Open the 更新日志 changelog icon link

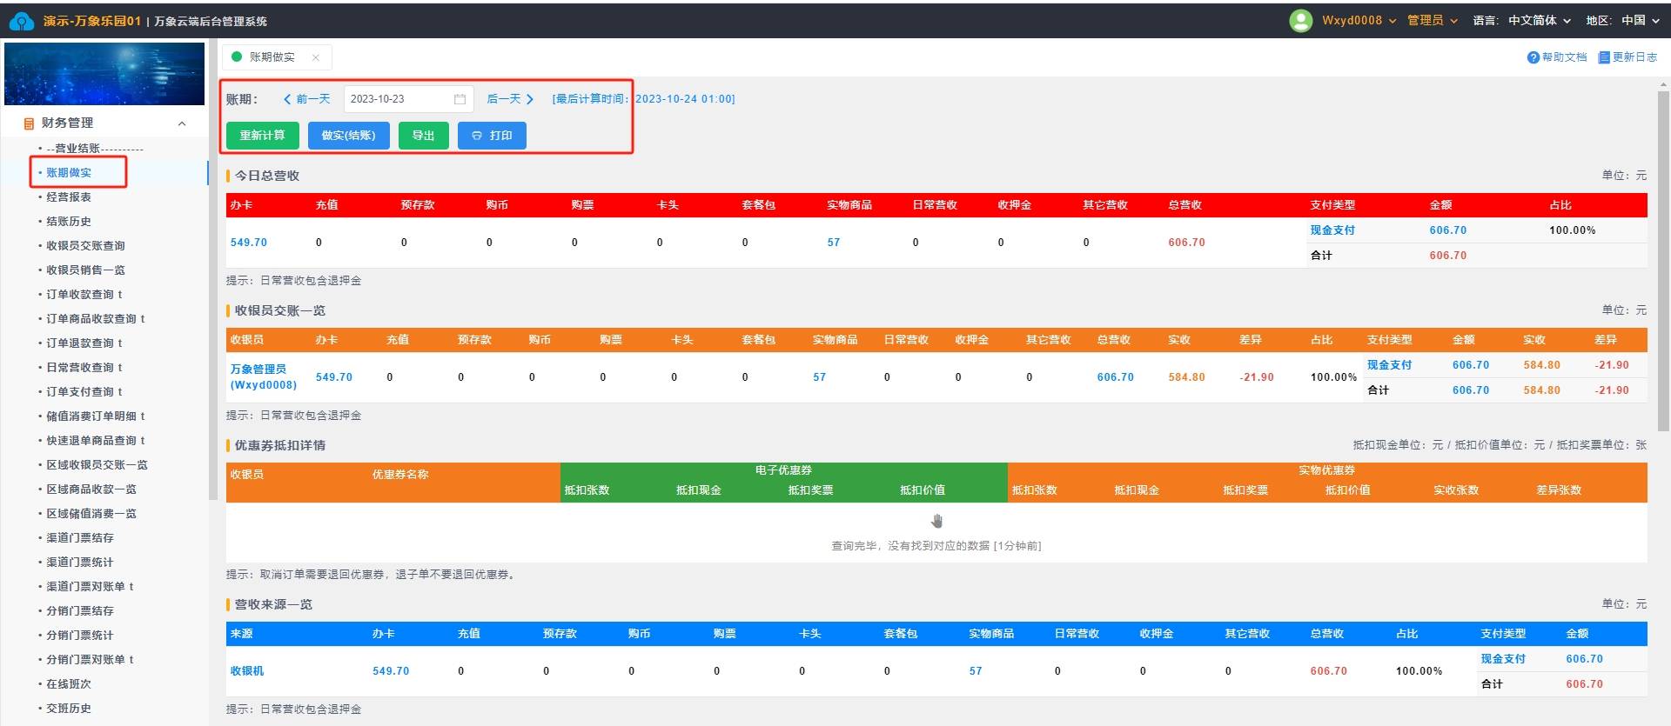pyautogui.click(x=1603, y=57)
